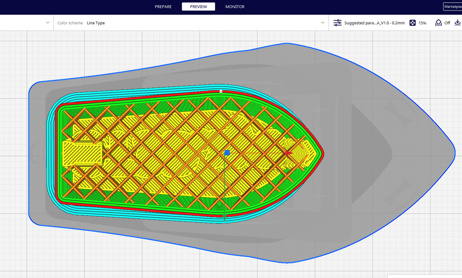This screenshot has width=462, height=278.
Task: Open the MONITOR tab
Action: click(235, 7)
